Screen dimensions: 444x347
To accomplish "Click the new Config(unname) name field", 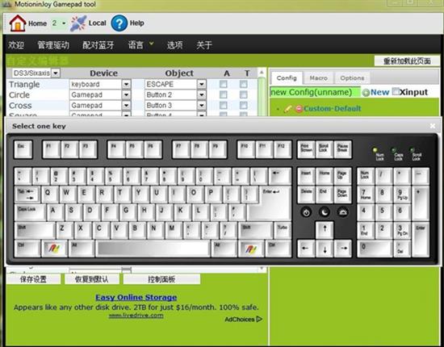I will (x=315, y=92).
